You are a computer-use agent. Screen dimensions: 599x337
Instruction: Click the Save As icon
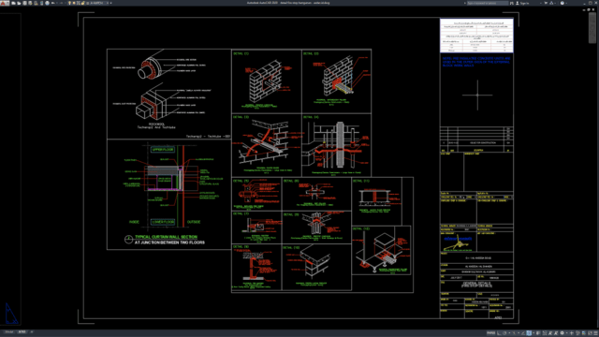point(30,3)
